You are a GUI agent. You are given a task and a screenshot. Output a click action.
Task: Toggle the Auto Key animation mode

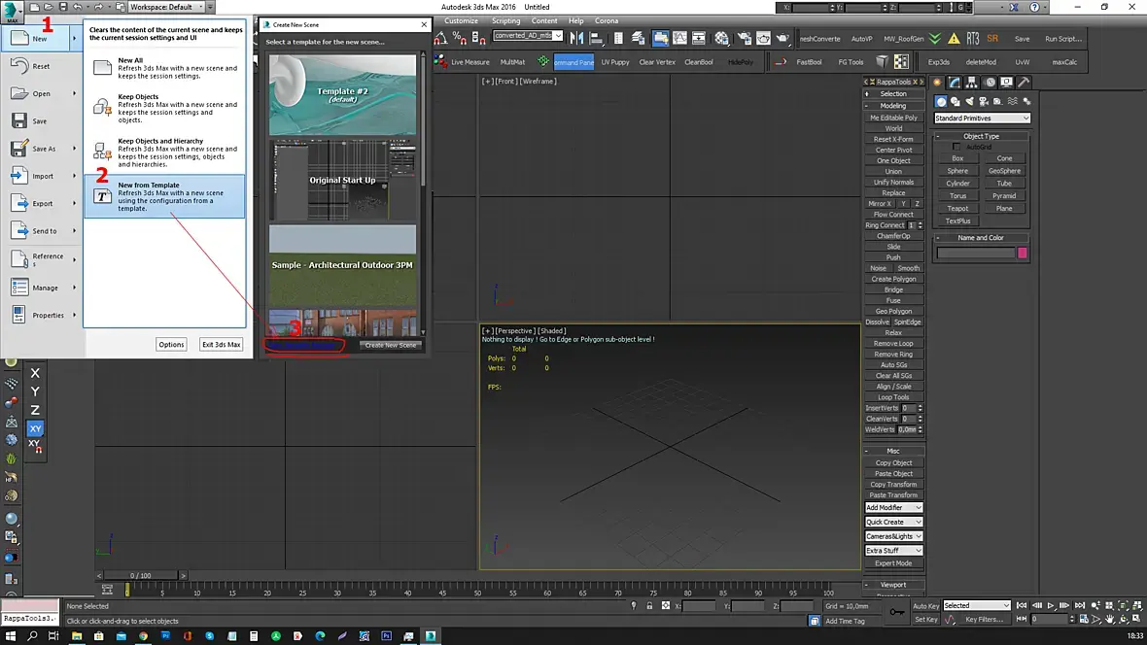coord(925,605)
